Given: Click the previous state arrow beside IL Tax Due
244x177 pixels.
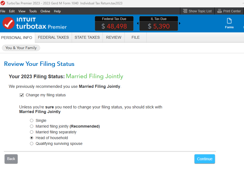Looking at the screenshot, I should pyautogui.click(x=138, y=23).
